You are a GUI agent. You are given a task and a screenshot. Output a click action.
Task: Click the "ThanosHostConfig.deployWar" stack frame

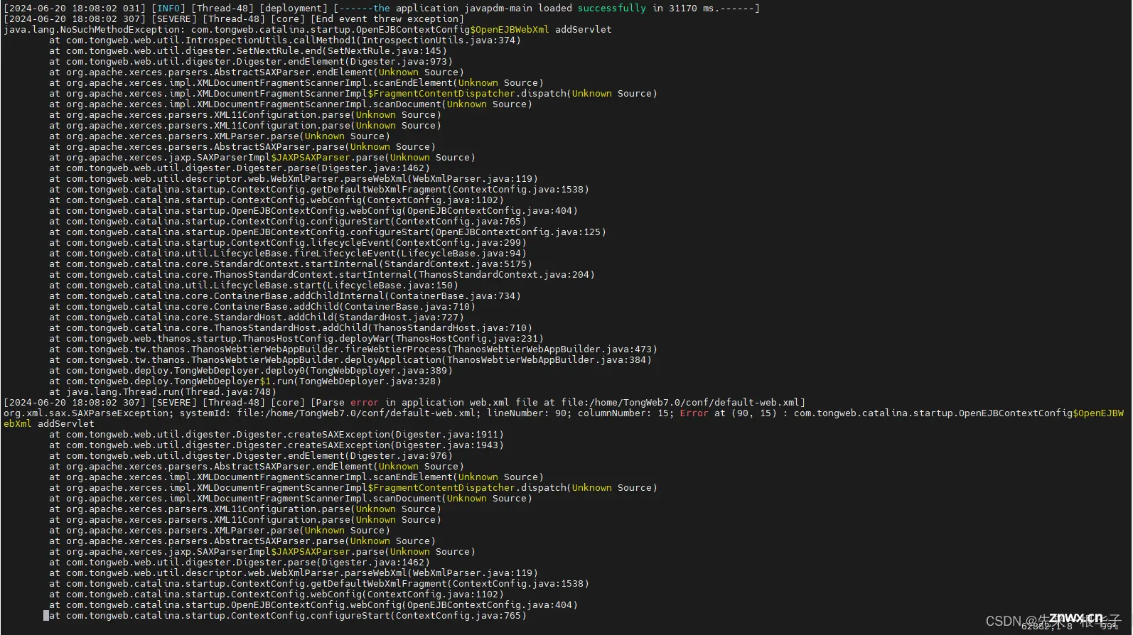point(296,339)
